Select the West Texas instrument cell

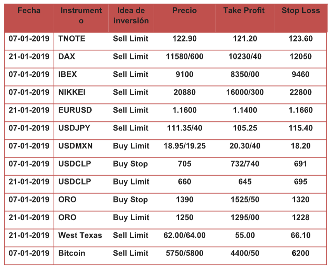80,235
